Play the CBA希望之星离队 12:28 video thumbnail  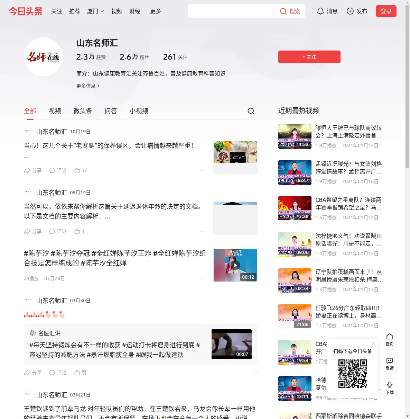[x=295, y=208]
